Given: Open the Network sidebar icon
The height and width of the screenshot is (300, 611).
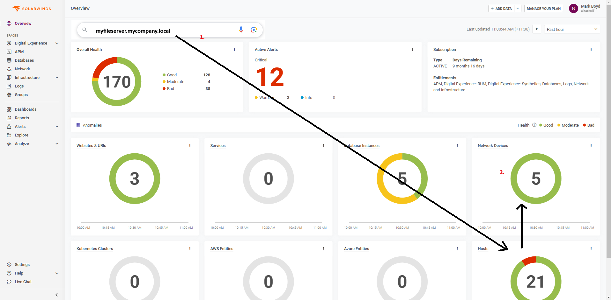Looking at the screenshot, I should pos(9,69).
